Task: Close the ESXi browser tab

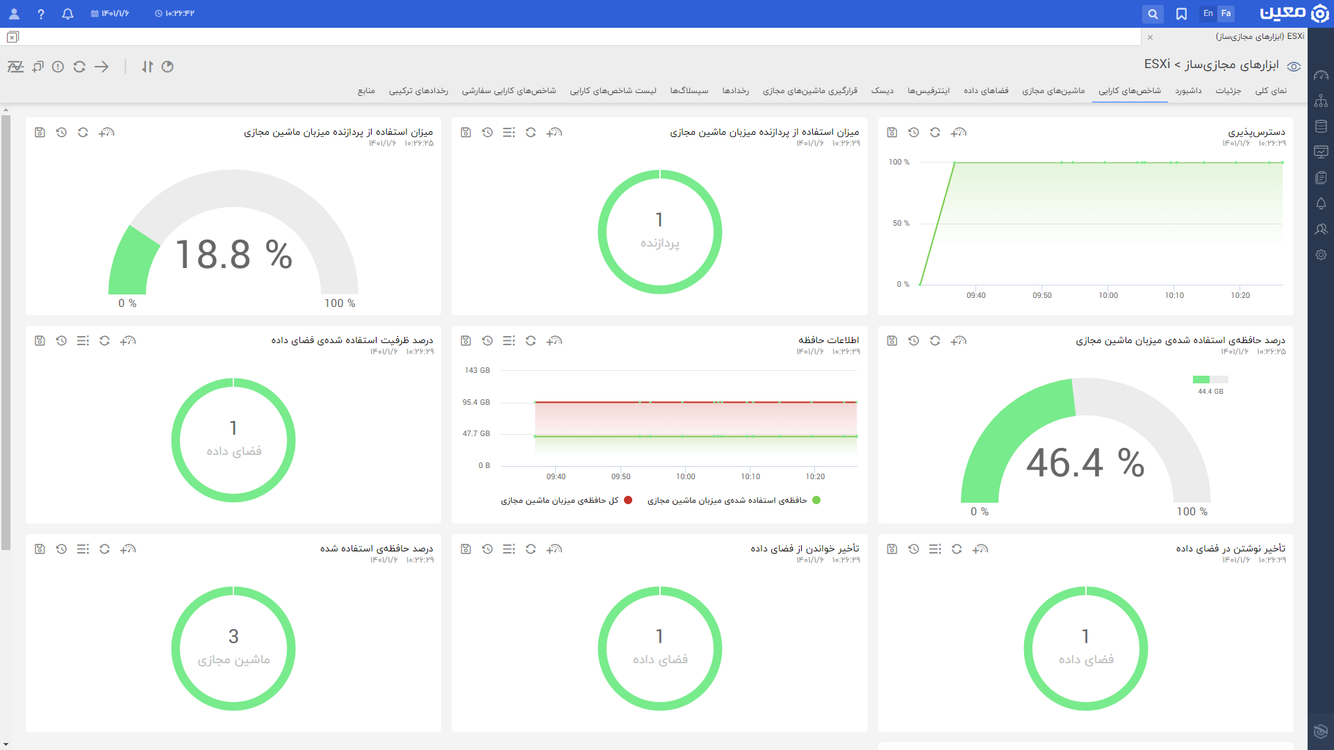Action: 1150,37
